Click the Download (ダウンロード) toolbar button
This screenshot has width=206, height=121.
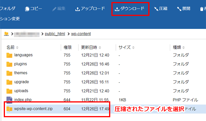click(x=130, y=9)
